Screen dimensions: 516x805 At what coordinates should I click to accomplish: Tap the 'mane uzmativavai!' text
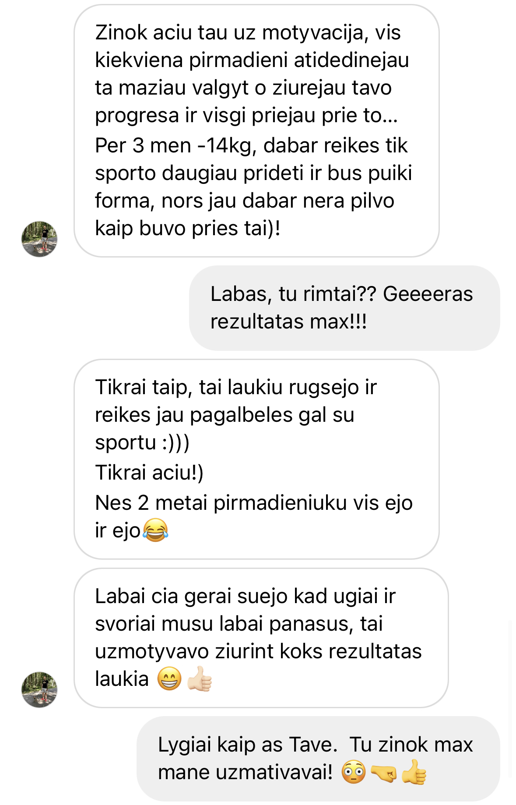246,772
